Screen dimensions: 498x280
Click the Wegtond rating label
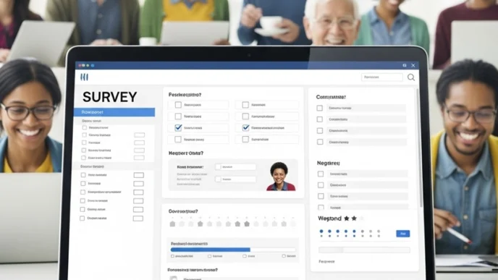[x=329, y=219]
